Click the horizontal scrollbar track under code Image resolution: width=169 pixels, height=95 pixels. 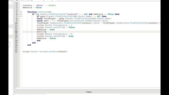(x=88, y=88)
